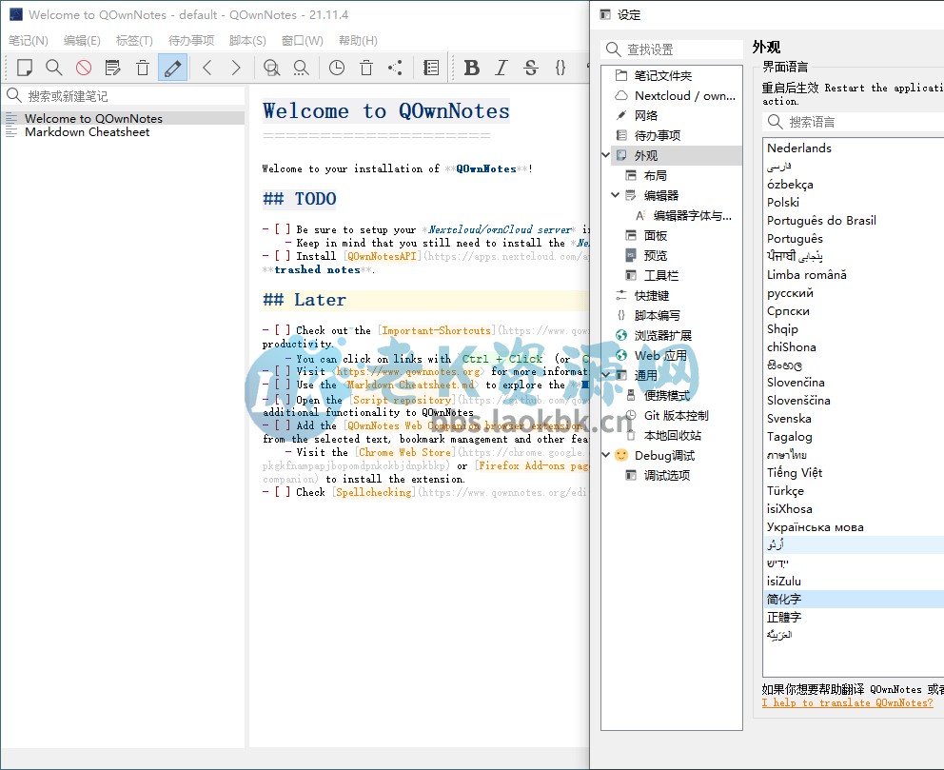Click the find-in-note toolbar icon
The width and height of the screenshot is (944, 770).
[x=271, y=68]
